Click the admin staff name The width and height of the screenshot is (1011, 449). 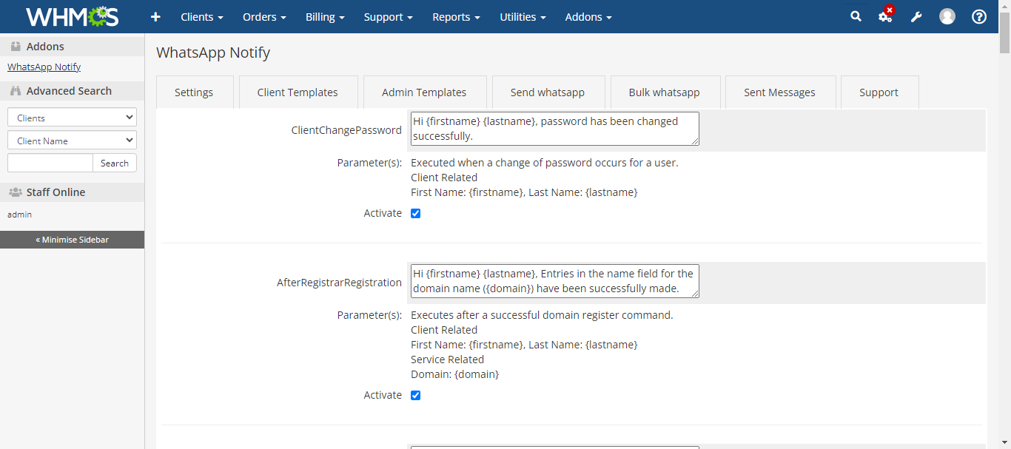19,215
